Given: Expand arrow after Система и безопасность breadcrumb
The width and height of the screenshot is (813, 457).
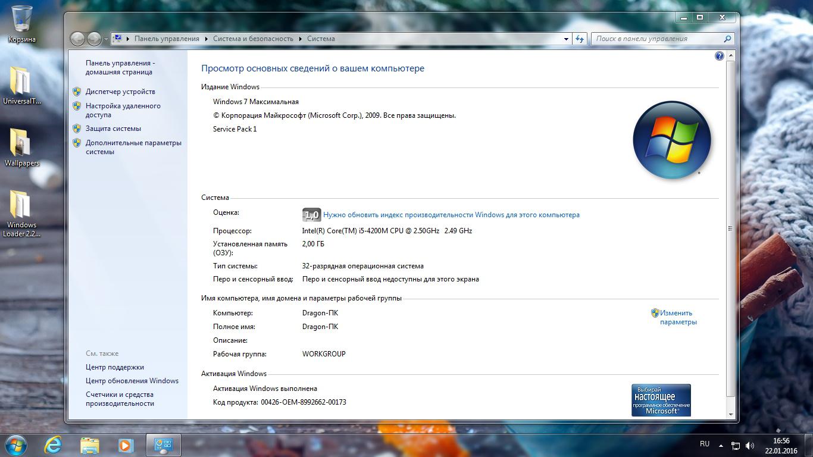Looking at the screenshot, I should (300, 39).
